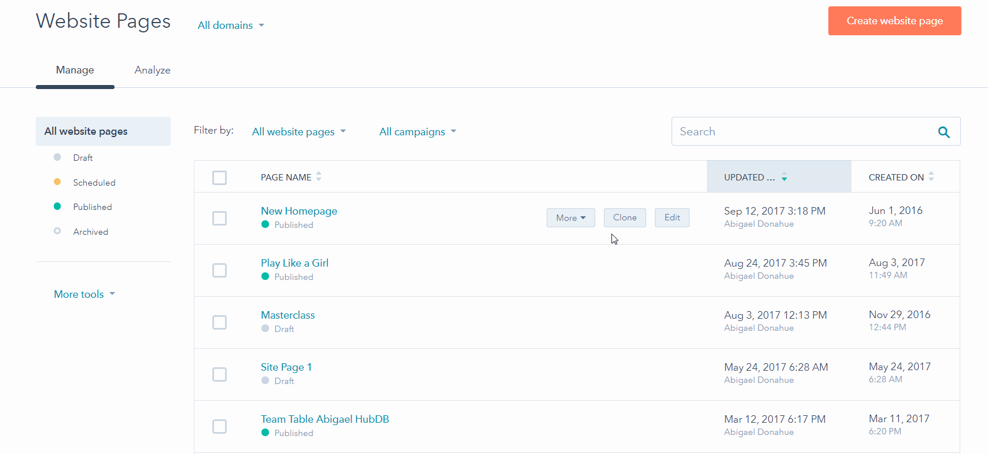Open the Play Like a Girl link
988x454 pixels.
tap(294, 263)
